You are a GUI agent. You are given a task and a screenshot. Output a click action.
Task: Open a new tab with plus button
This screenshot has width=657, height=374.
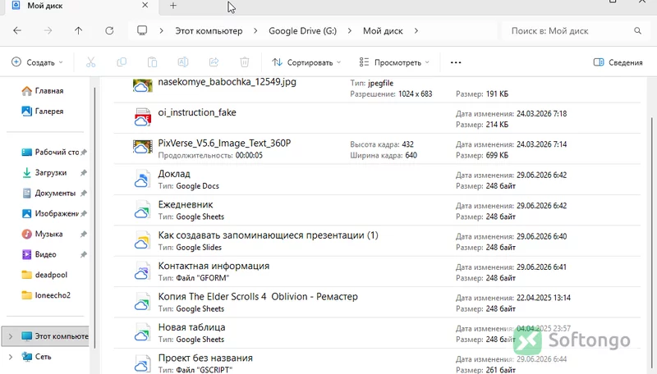click(x=173, y=6)
